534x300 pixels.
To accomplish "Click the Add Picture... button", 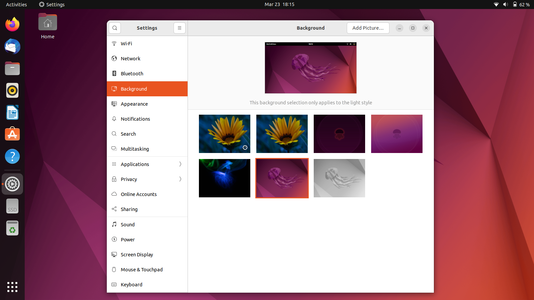I will [x=368, y=28].
